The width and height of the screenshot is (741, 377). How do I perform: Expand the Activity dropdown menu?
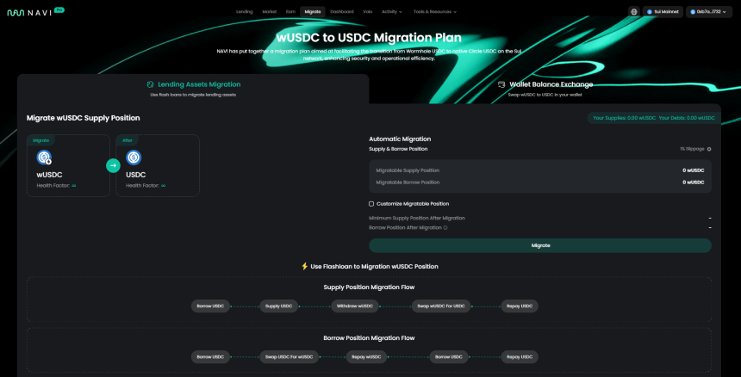(x=392, y=12)
